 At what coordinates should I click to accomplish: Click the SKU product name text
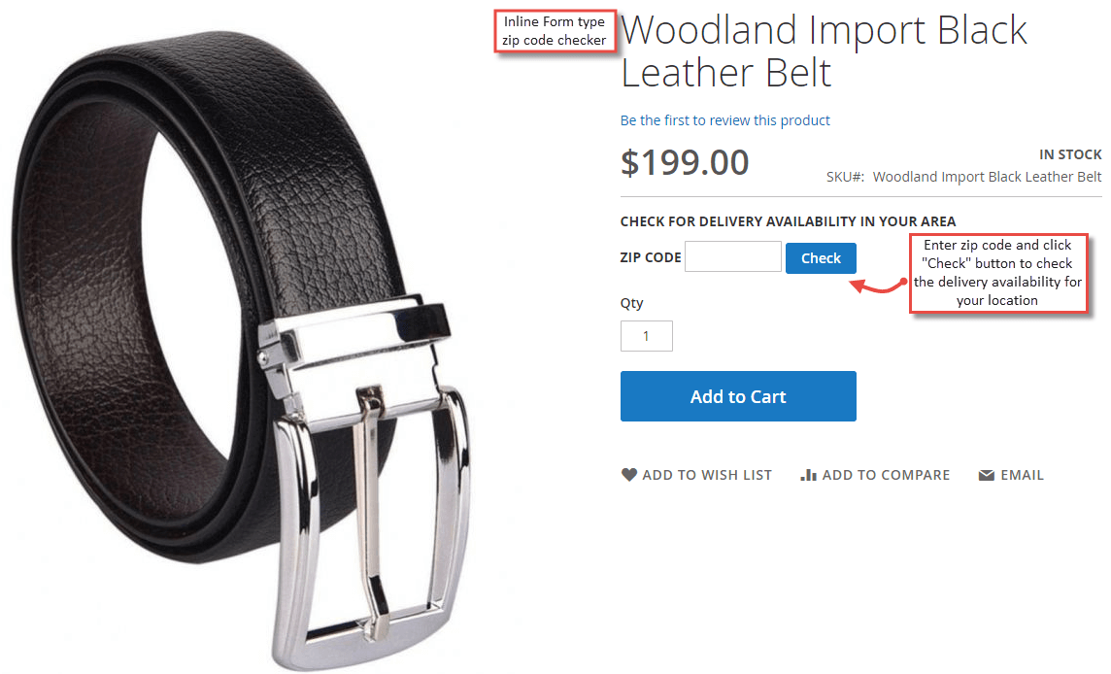point(987,177)
